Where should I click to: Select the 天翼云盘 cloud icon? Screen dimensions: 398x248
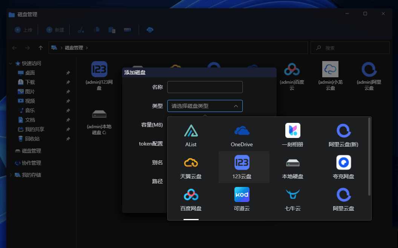click(191, 167)
